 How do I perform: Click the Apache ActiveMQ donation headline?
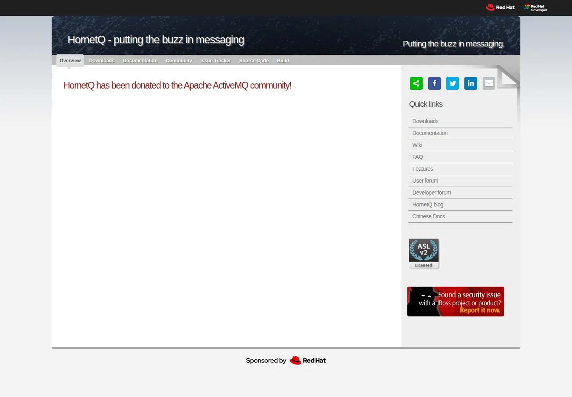(x=177, y=85)
